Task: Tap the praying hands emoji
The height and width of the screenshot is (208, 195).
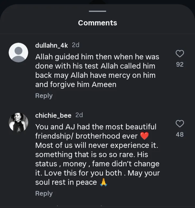Action: pos(103,182)
